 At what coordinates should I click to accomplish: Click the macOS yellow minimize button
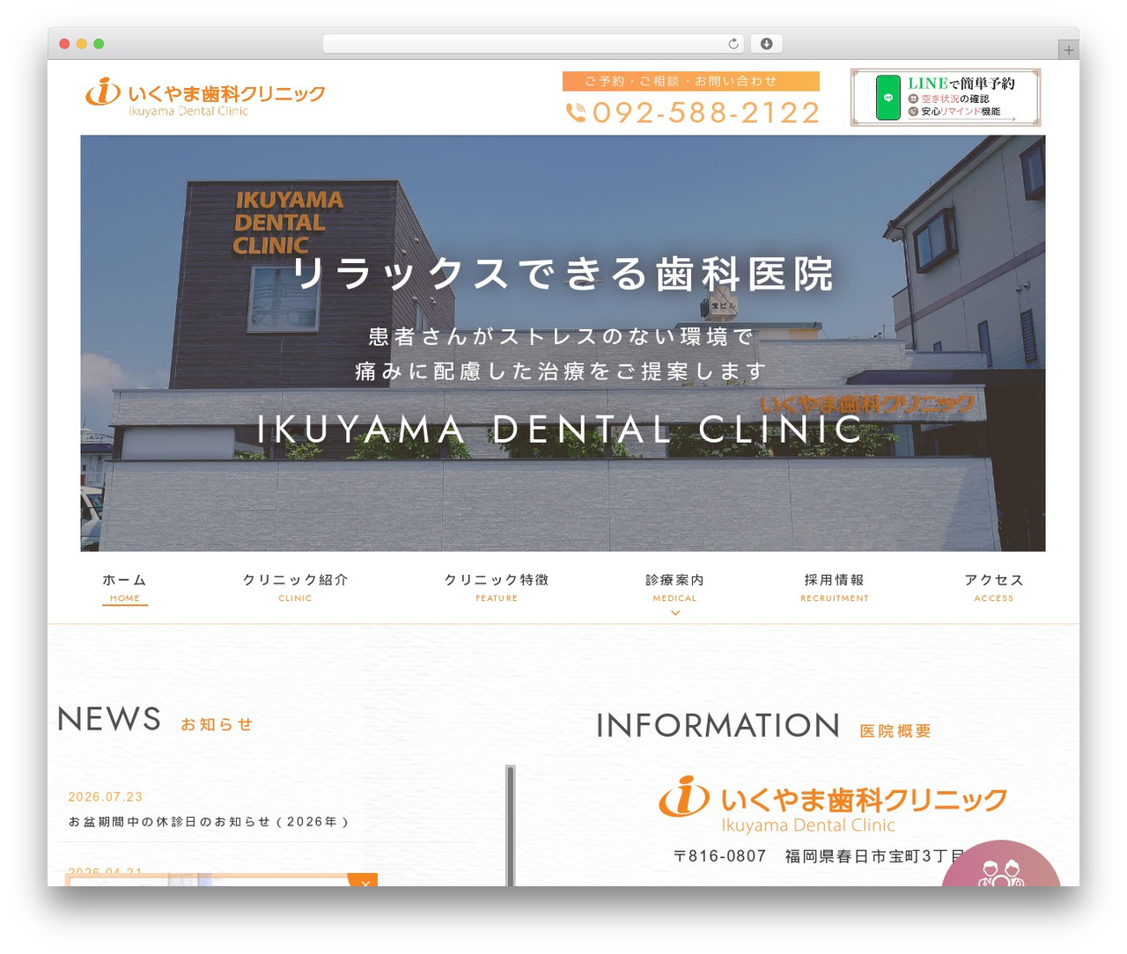pyautogui.click(x=82, y=44)
